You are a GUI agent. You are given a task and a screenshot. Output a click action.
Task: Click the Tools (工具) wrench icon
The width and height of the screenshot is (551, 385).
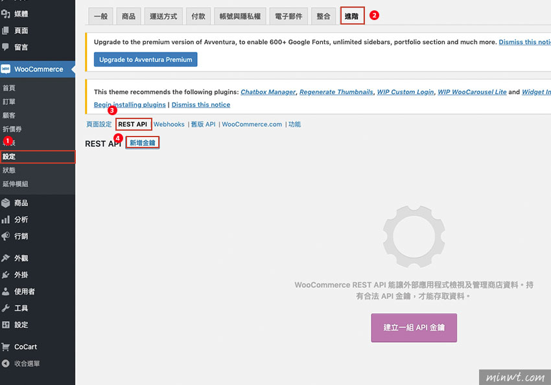click(6, 308)
